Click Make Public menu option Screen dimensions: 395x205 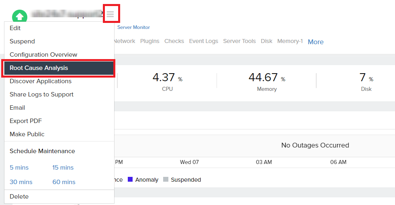point(59,134)
